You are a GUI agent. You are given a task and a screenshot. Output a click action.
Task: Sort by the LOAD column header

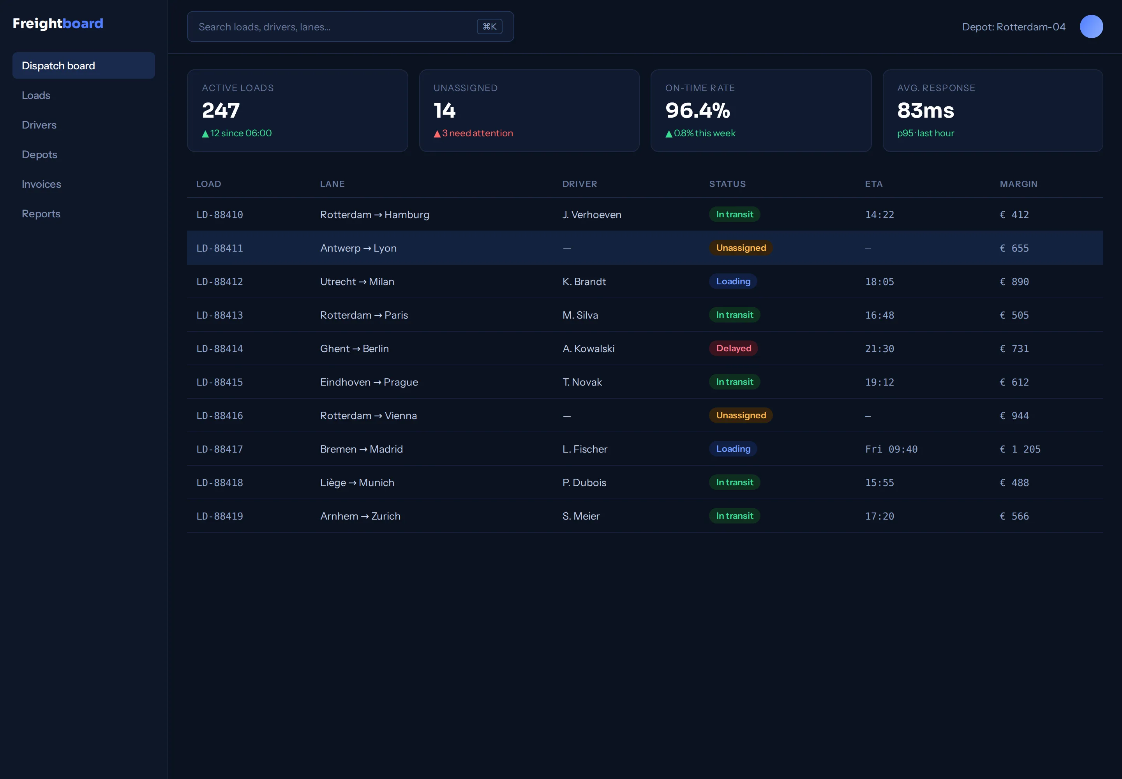pos(208,184)
